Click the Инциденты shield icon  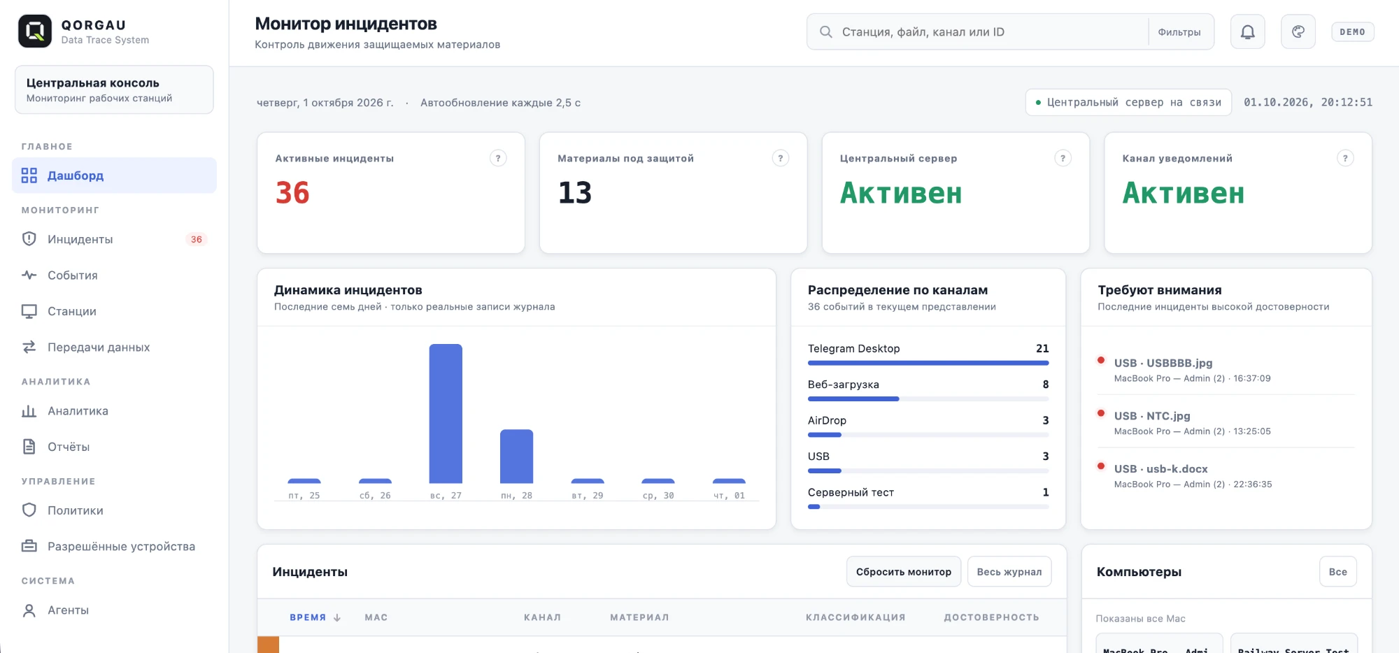pyautogui.click(x=29, y=239)
